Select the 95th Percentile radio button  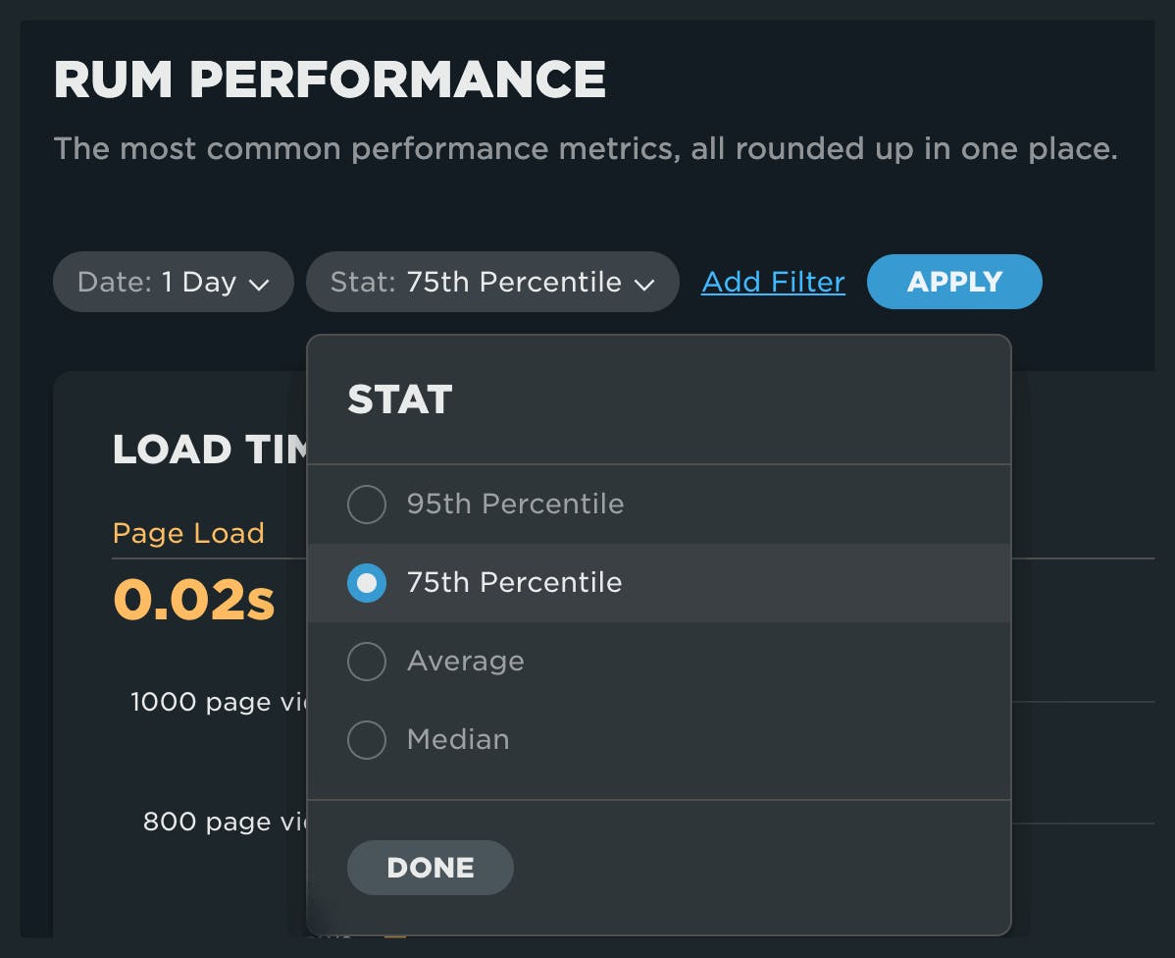pyautogui.click(x=367, y=505)
